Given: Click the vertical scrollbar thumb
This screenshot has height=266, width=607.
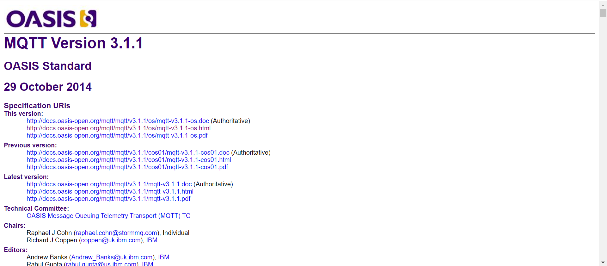Looking at the screenshot, I should (603, 13).
